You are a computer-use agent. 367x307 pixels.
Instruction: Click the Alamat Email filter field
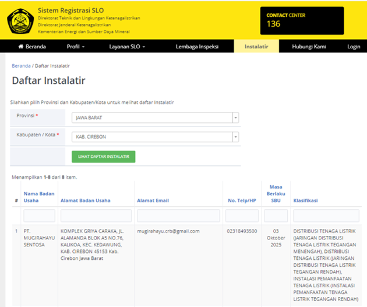[178, 216]
